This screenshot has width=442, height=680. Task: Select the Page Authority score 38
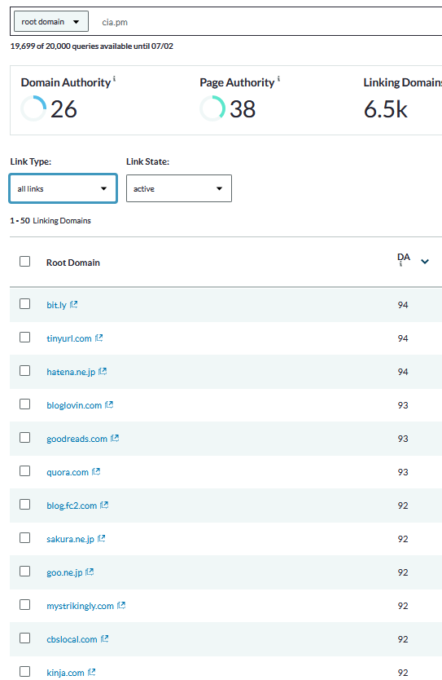pos(243,109)
